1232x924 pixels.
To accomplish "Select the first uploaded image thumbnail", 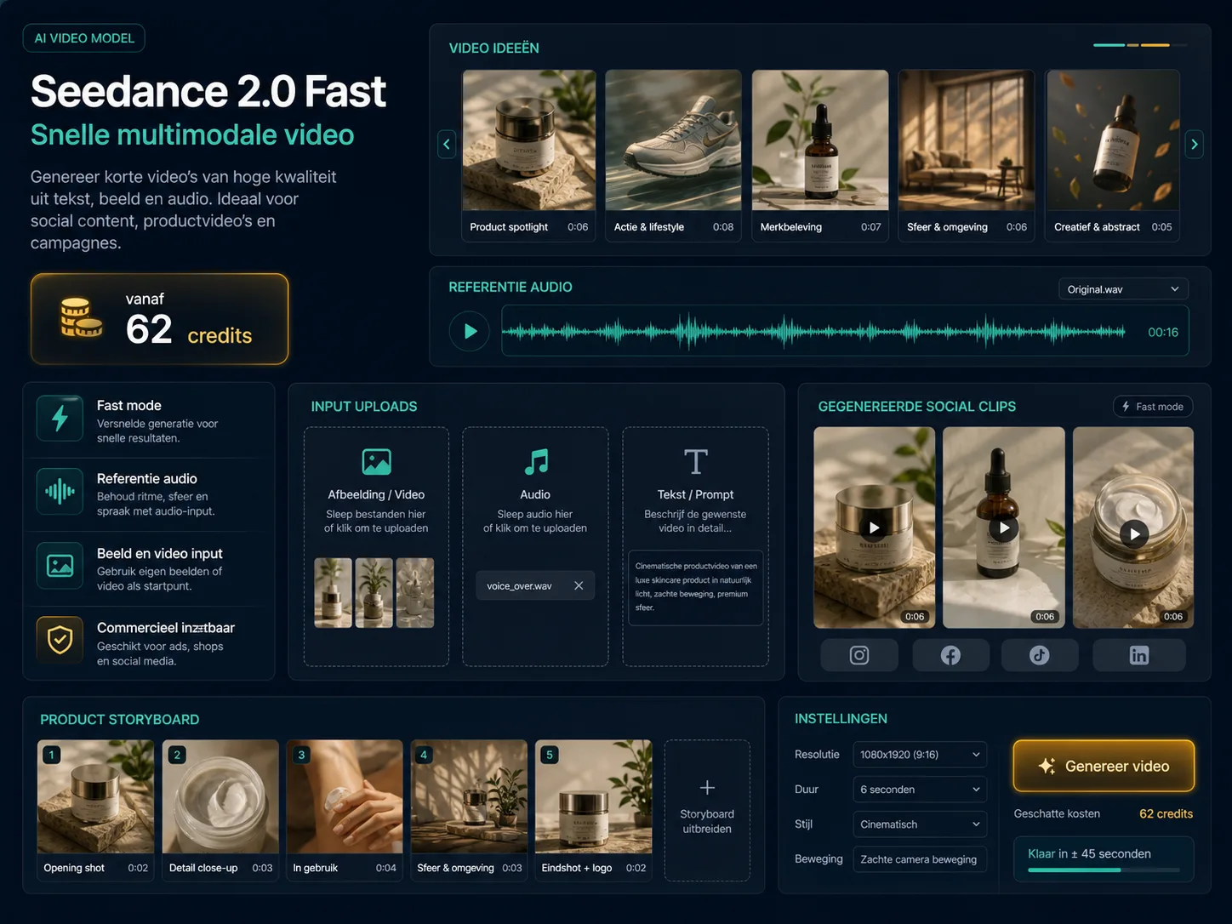I will (333, 593).
